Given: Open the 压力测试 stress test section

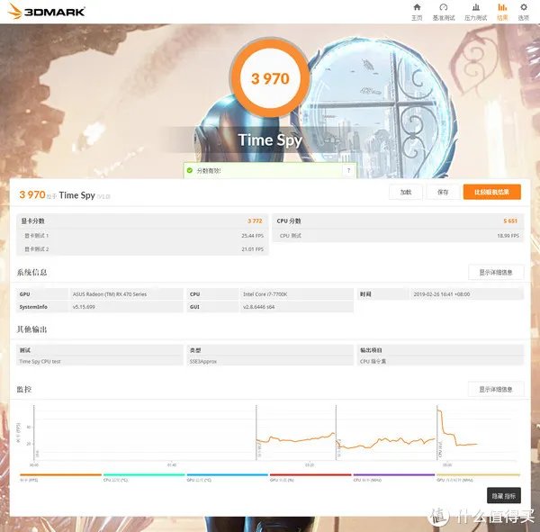Looking at the screenshot, I should (475, 12).
